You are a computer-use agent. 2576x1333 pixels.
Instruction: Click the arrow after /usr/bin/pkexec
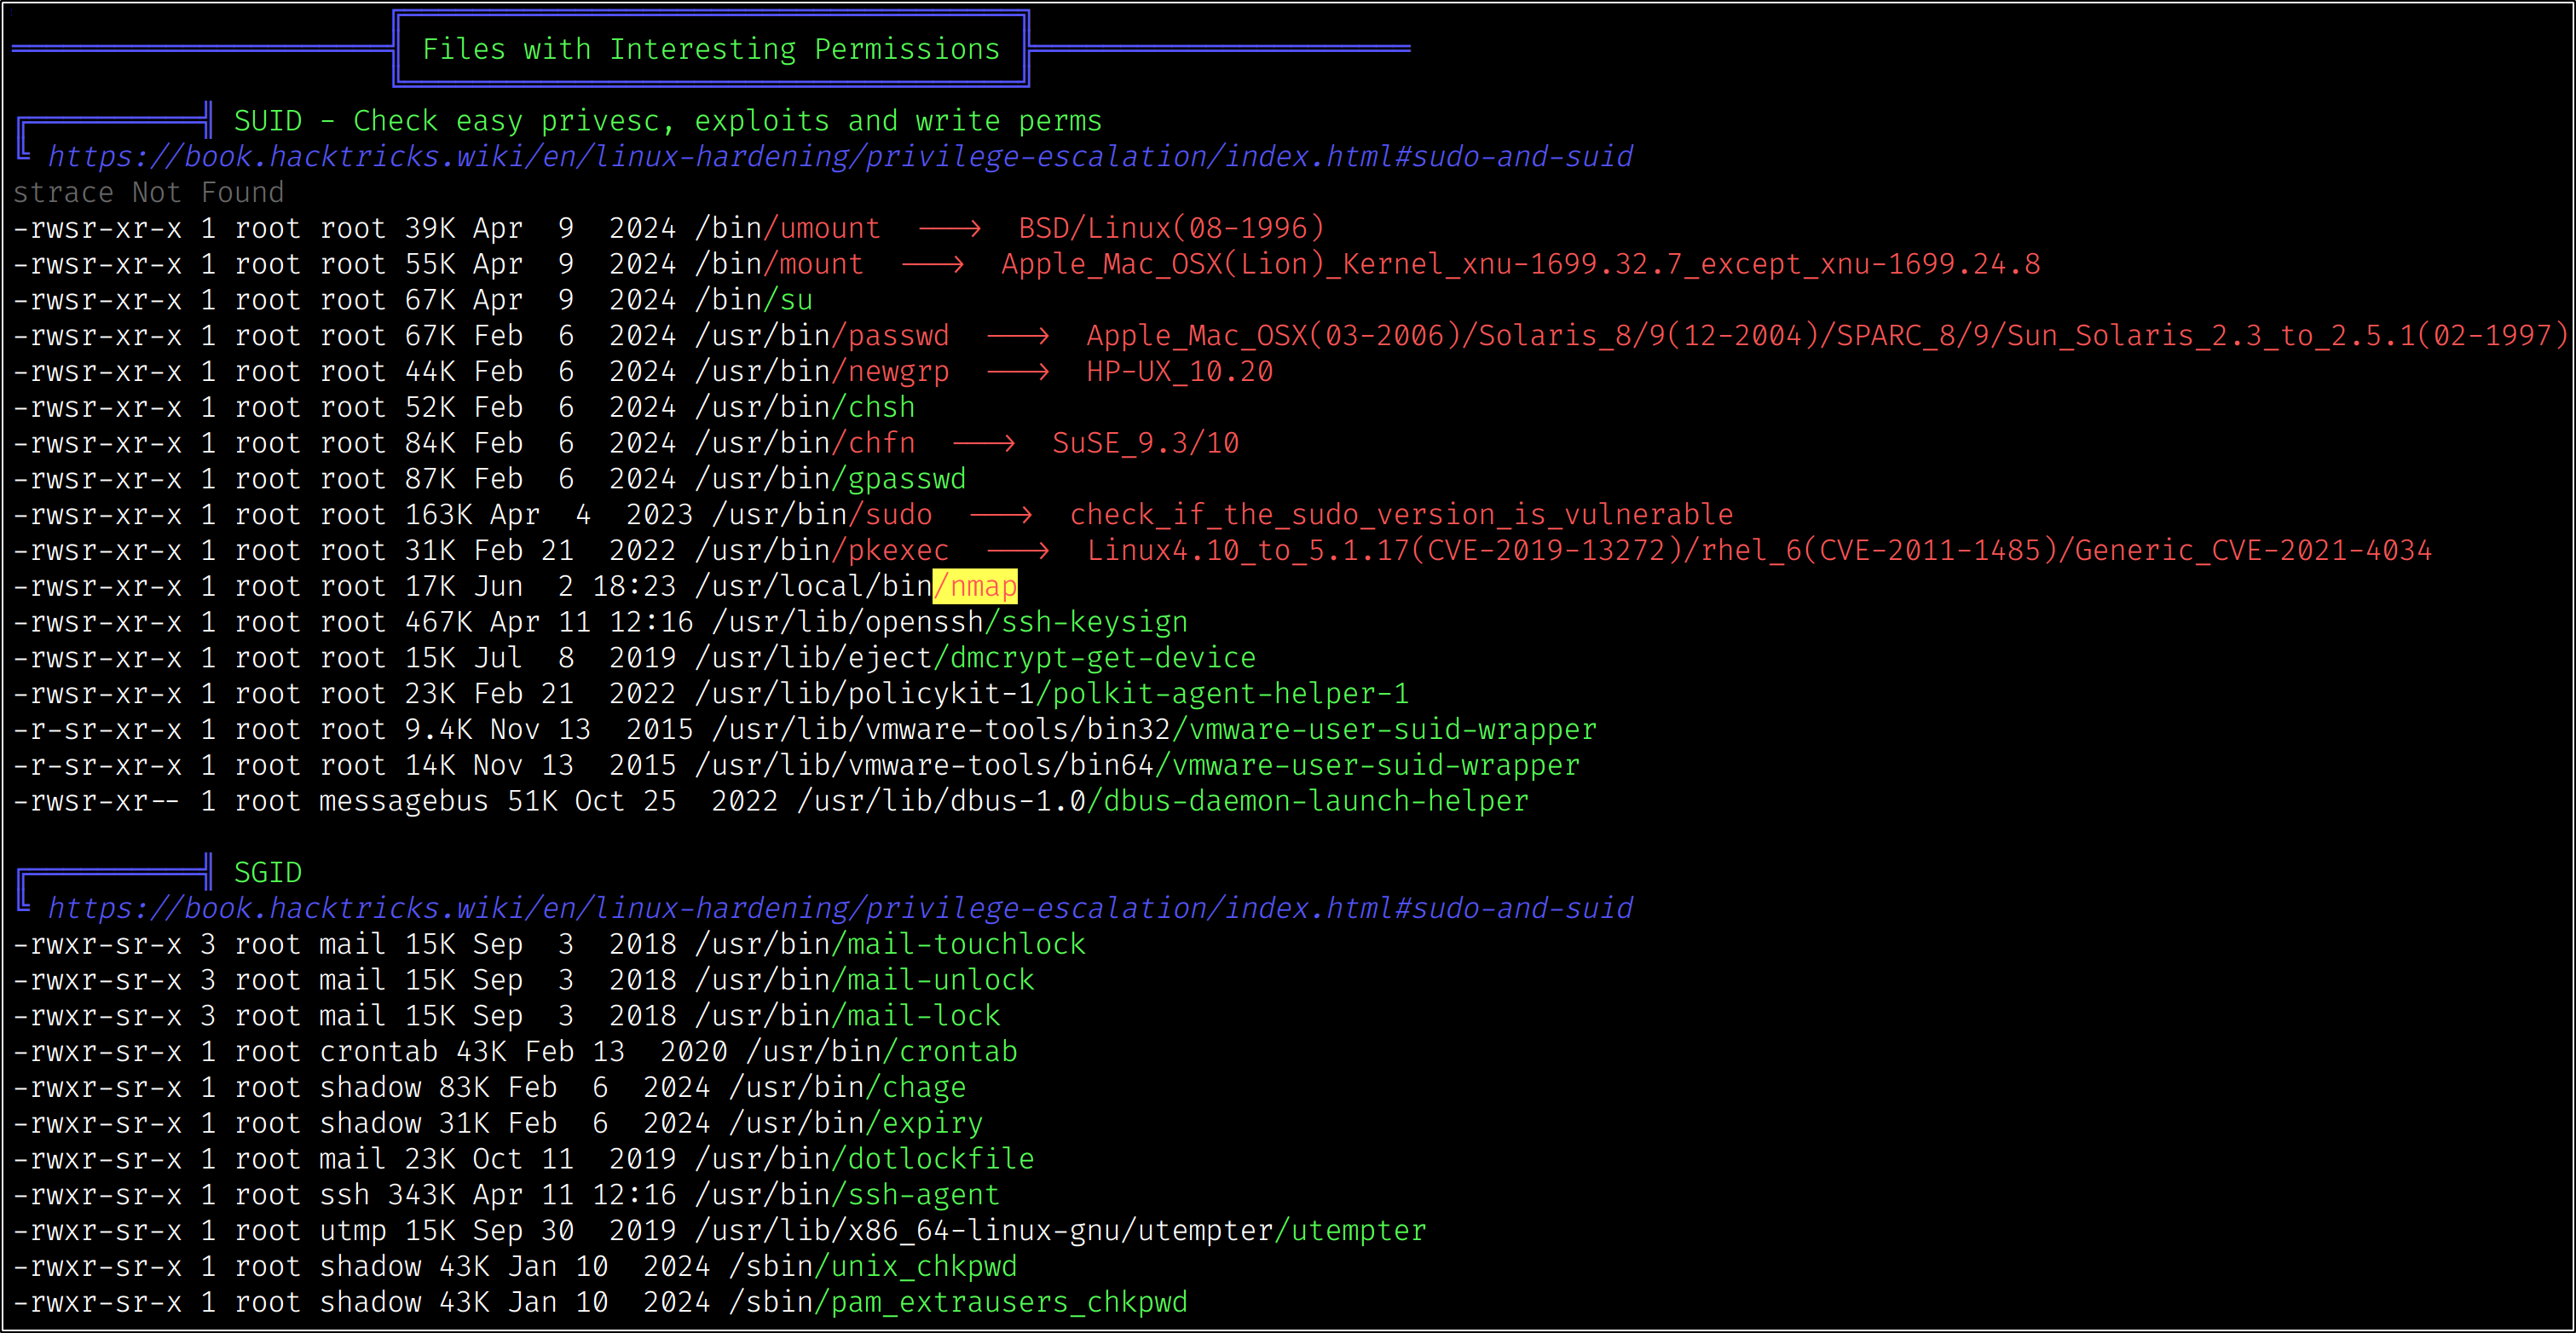pos(1017,551)
